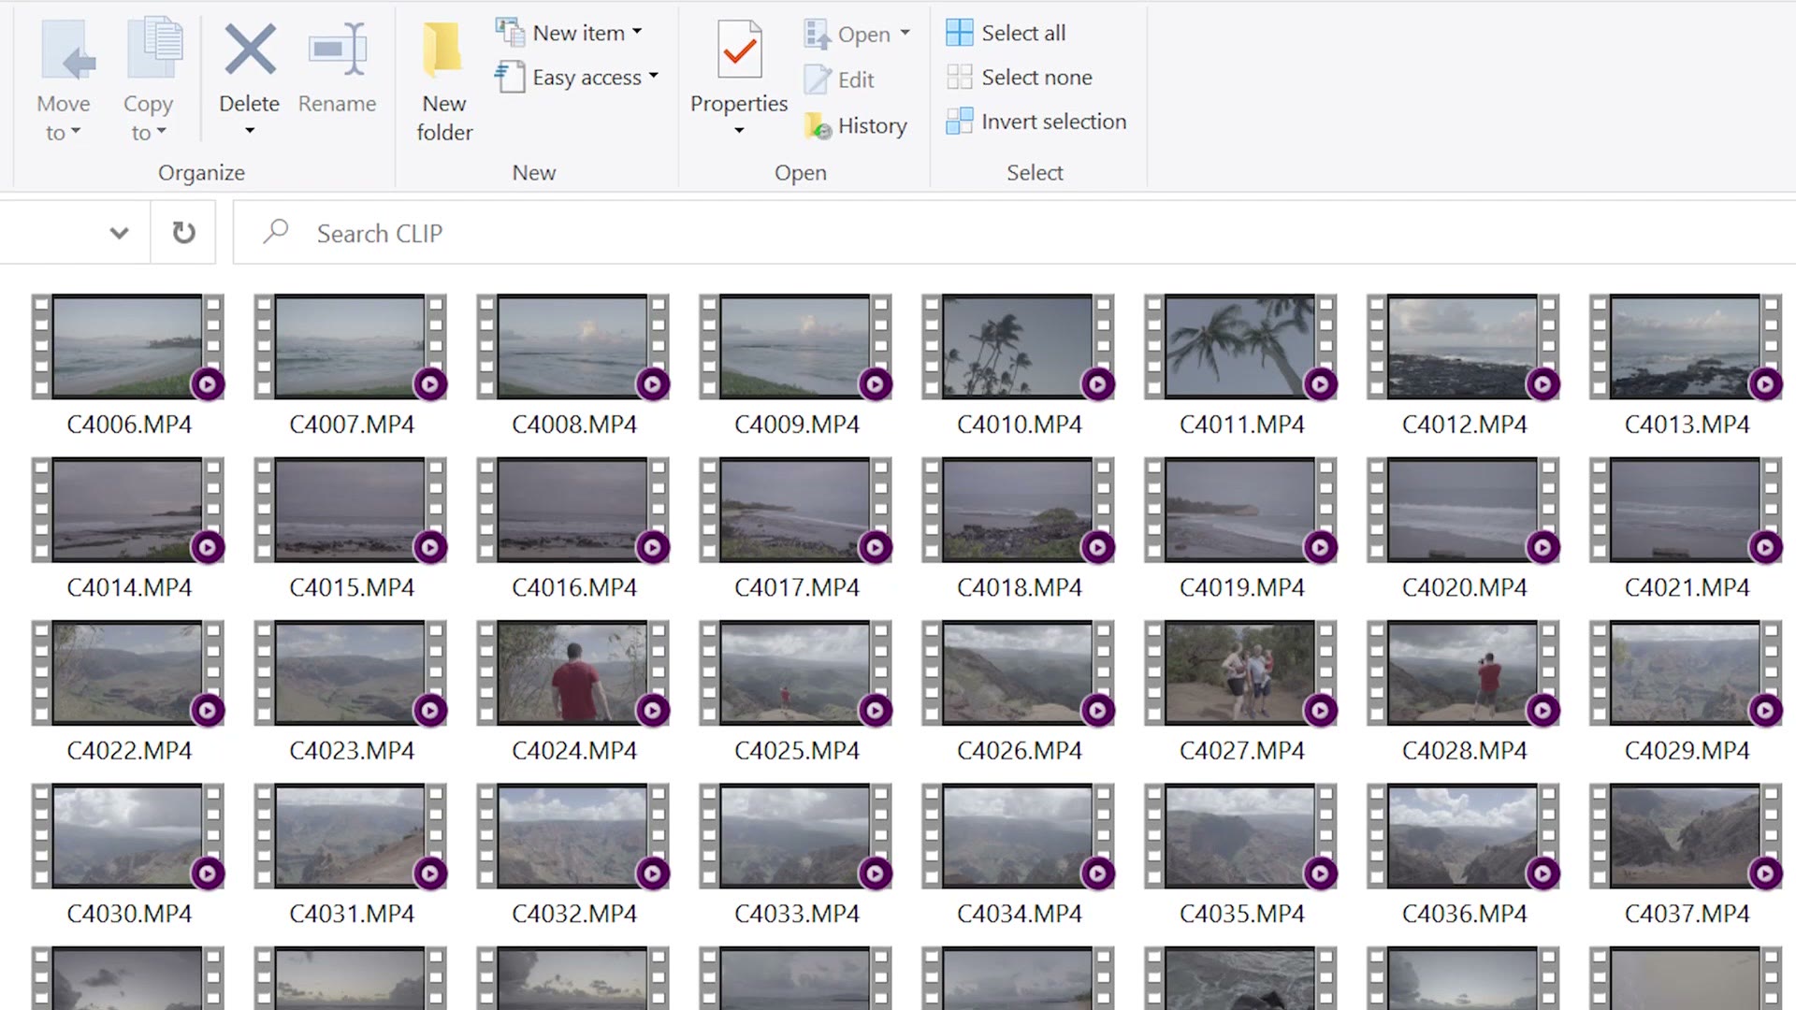Click the C4026.MP4 file name
Image resolution: width=1796 pixels, height=1010 pixels.
(1020, 750)
